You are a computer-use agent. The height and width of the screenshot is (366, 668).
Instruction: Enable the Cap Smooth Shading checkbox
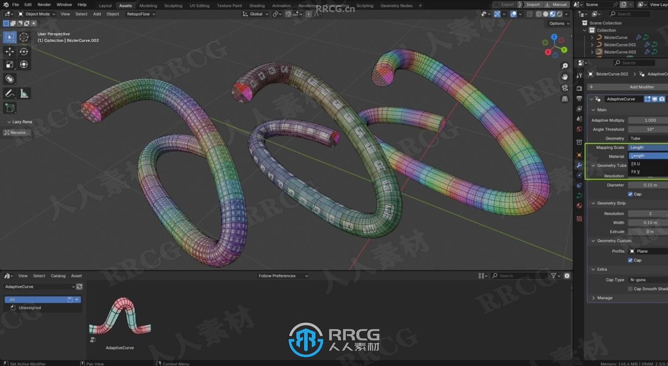[x=630, y=289]
